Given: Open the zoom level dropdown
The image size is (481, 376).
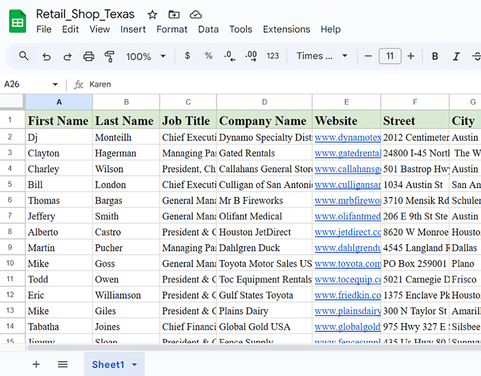Looking at the screenshot, I should [x=146, y=56].
